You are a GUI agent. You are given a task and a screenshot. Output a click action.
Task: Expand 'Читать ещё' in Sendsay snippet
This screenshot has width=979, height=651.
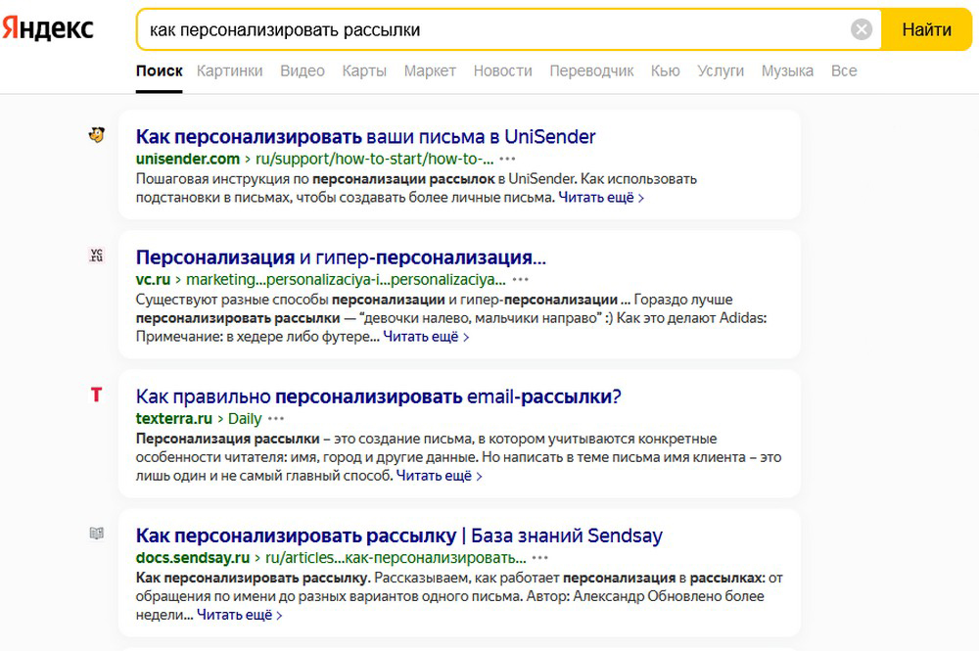point(240,615)
